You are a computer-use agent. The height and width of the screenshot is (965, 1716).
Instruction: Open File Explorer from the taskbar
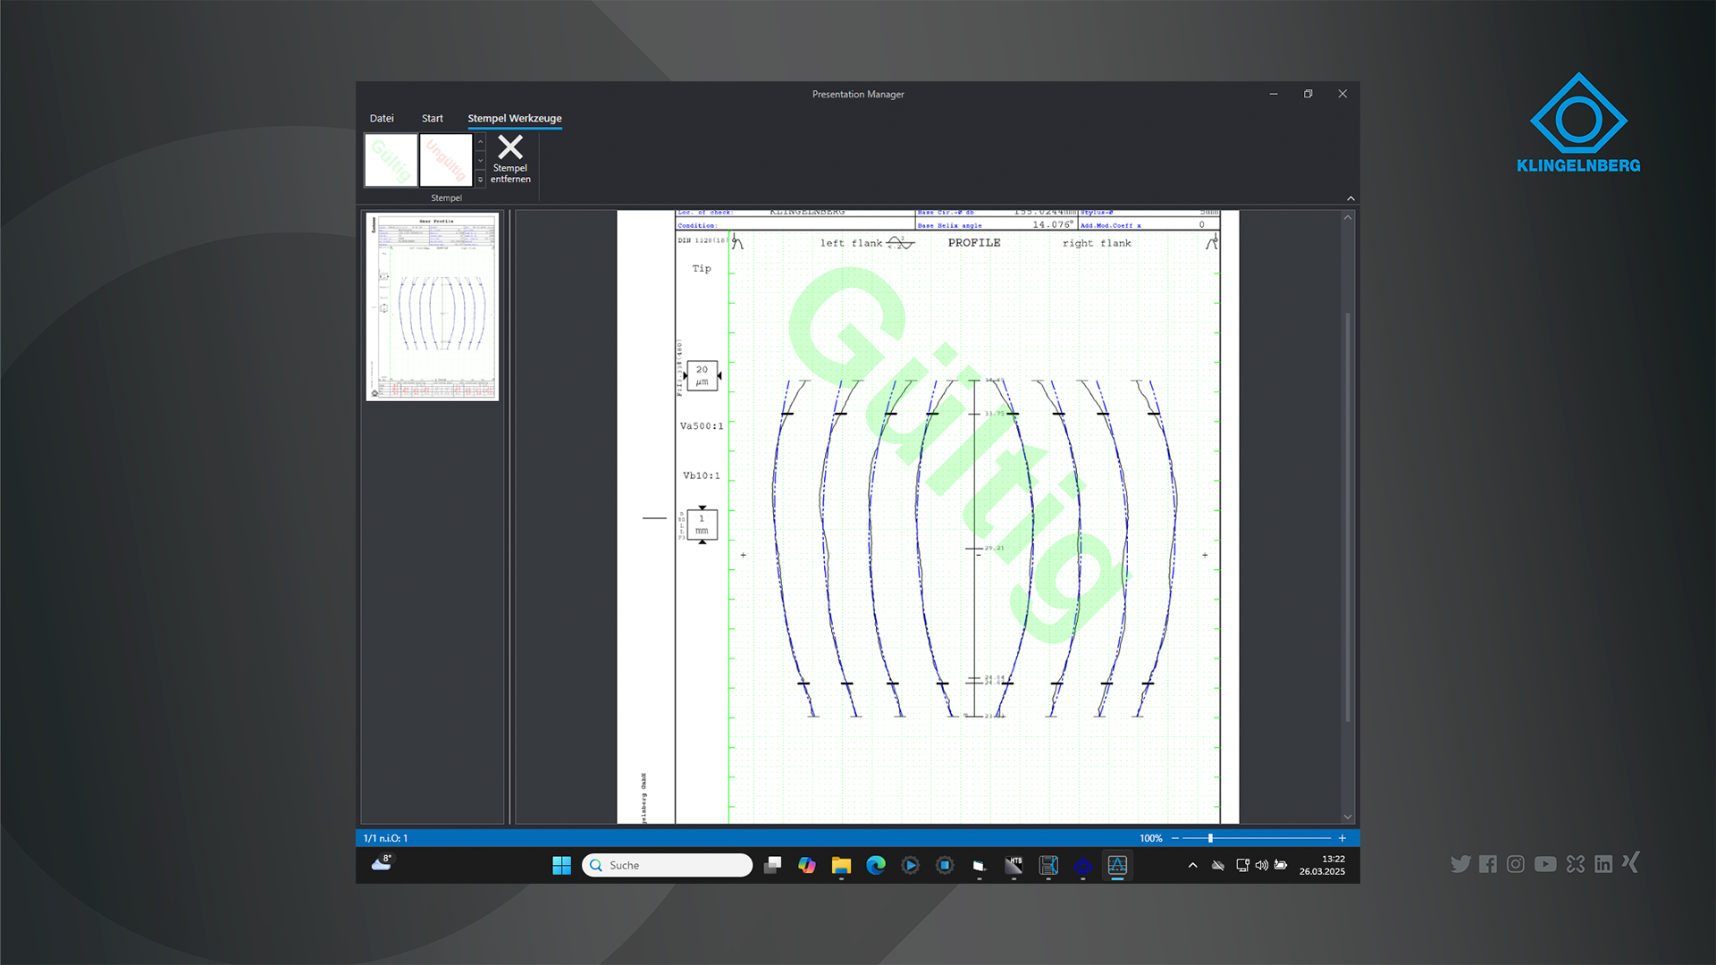point(841,865)
